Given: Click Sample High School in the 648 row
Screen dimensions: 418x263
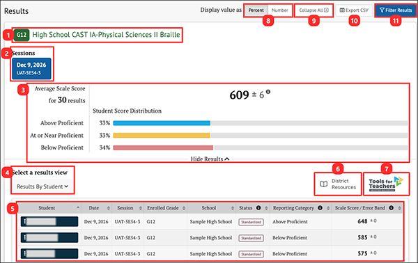Looking at the screenshot, I should click(211, 221).
